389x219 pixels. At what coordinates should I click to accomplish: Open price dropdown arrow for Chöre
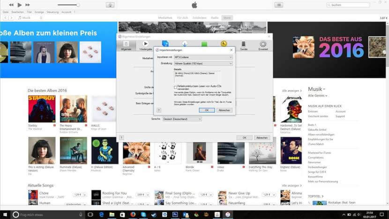85,195
